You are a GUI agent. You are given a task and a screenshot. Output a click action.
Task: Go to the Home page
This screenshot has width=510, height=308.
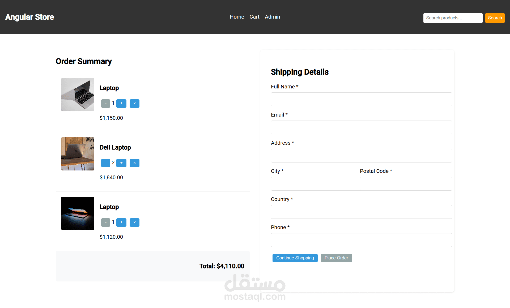pos(237,17)
